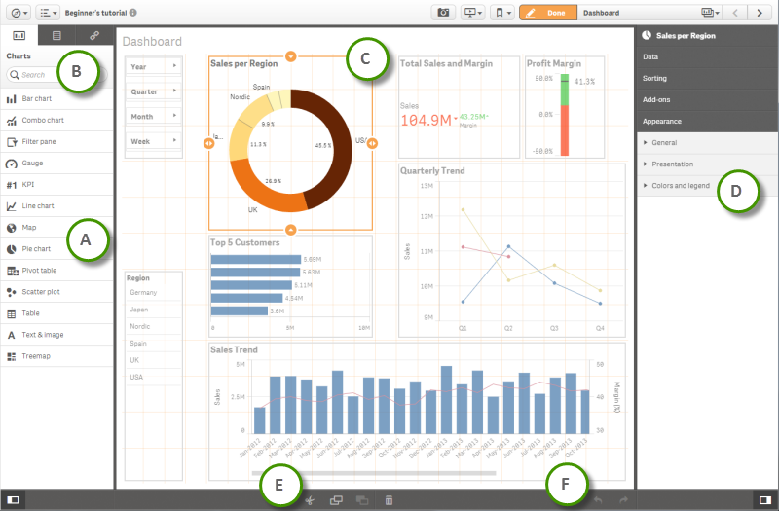Screen dimensions: 779x511
Task: Select Spain in the Region list
Action: [x=154, y=344]
